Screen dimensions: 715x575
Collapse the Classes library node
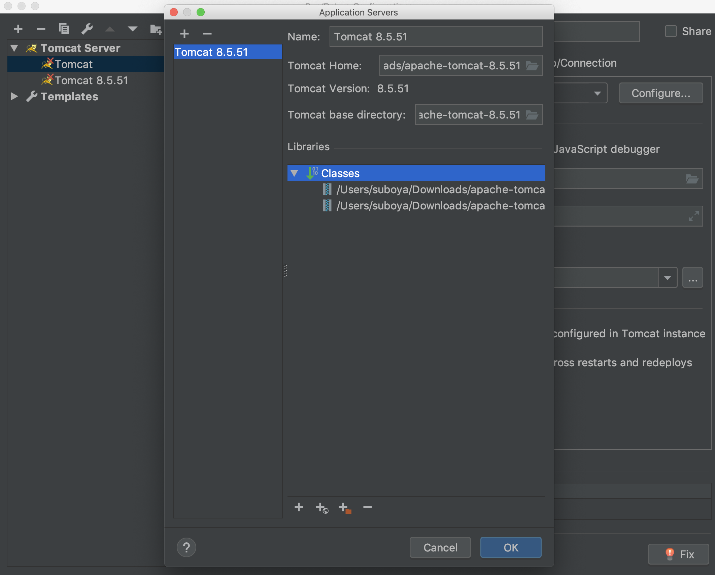tap(294, 173)
